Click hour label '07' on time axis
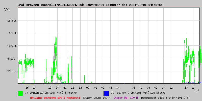This screenshot has height=101, width=202. click(x=141, y=88)
